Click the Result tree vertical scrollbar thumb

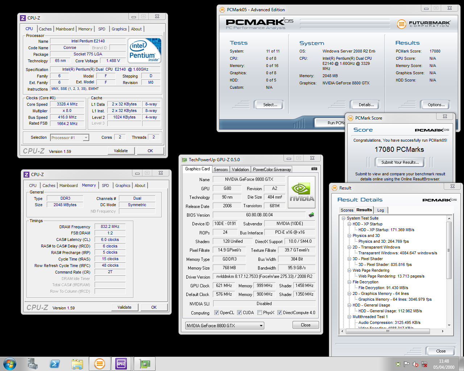point(449,250)
